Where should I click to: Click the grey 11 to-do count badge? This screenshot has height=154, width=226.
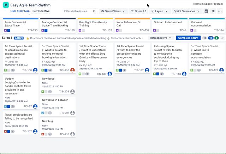[204, 38]
